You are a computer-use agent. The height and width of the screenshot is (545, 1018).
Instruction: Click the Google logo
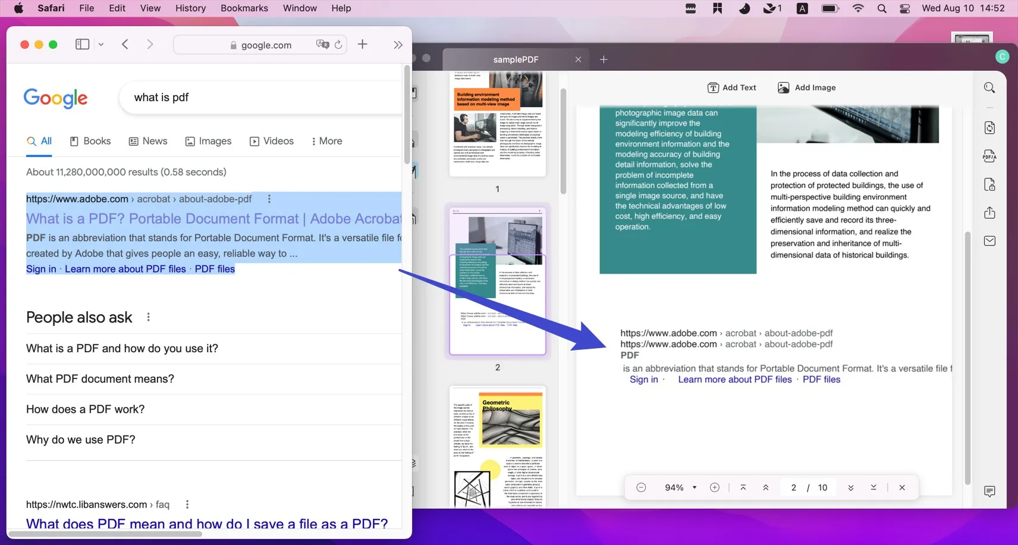pyautogui.click(x=55, y=98)
